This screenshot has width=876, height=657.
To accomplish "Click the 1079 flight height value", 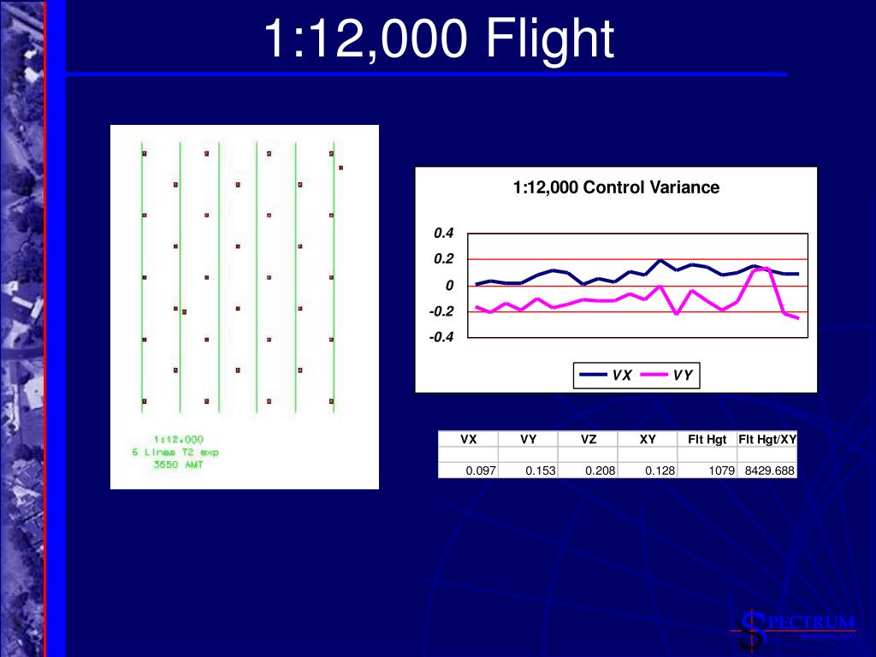I will click(x=722, y=471).
